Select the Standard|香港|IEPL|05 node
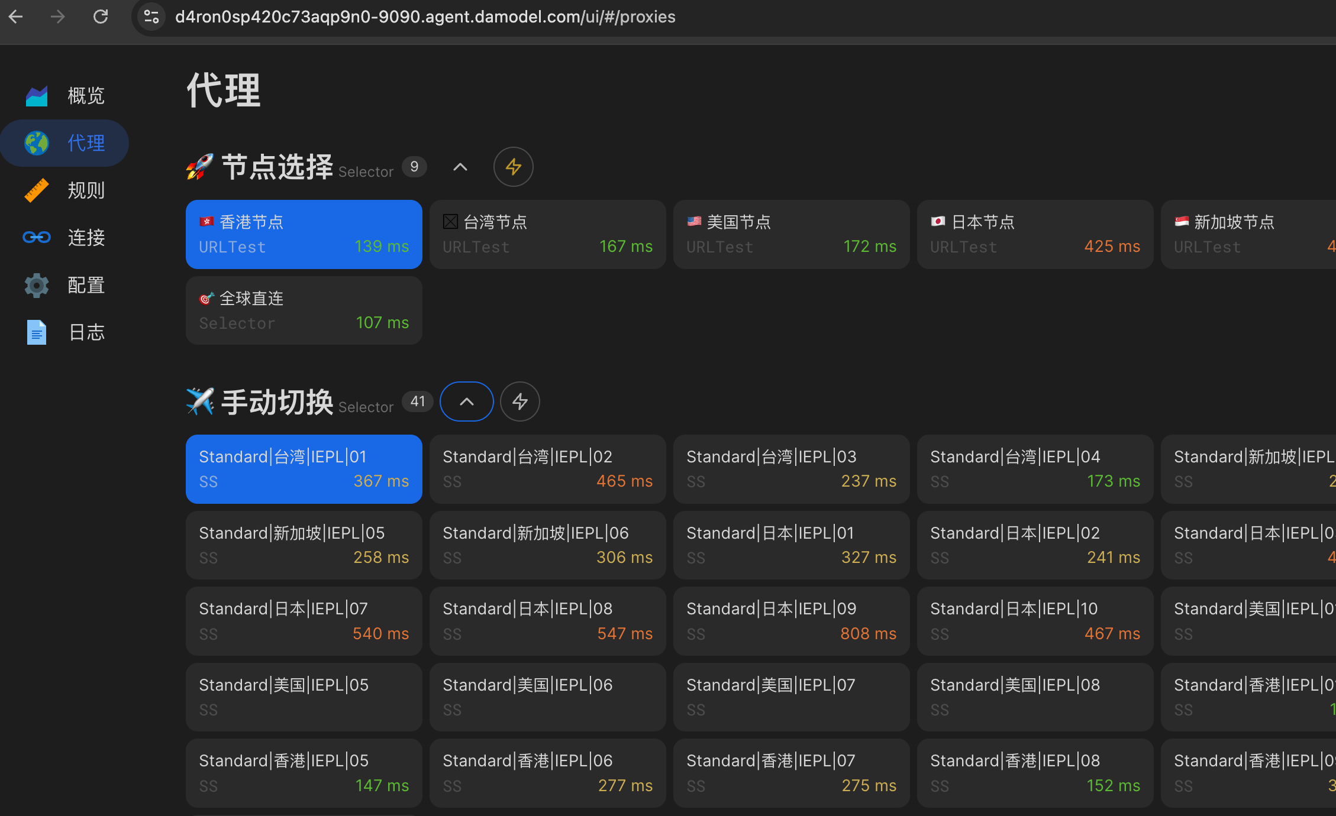 click(x=304, y=773)
